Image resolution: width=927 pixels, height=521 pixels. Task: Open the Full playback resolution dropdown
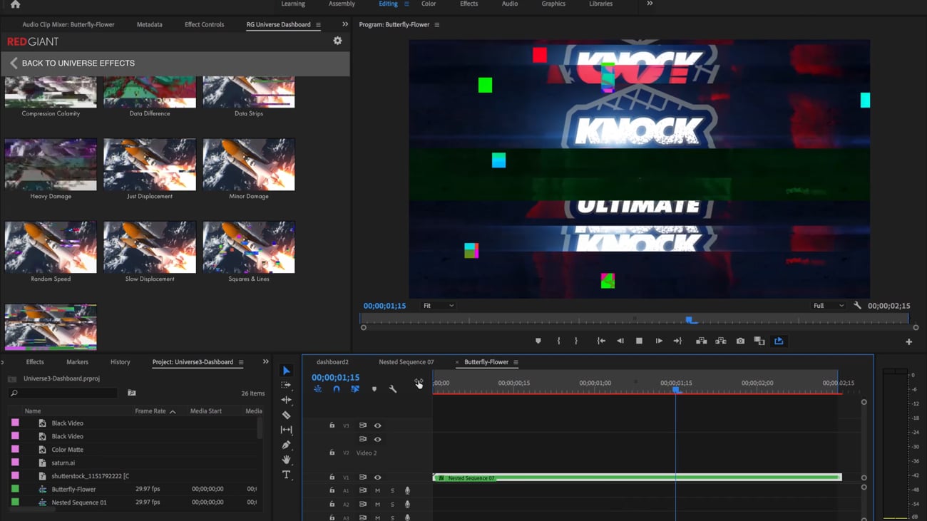click(x=828, y=306)
